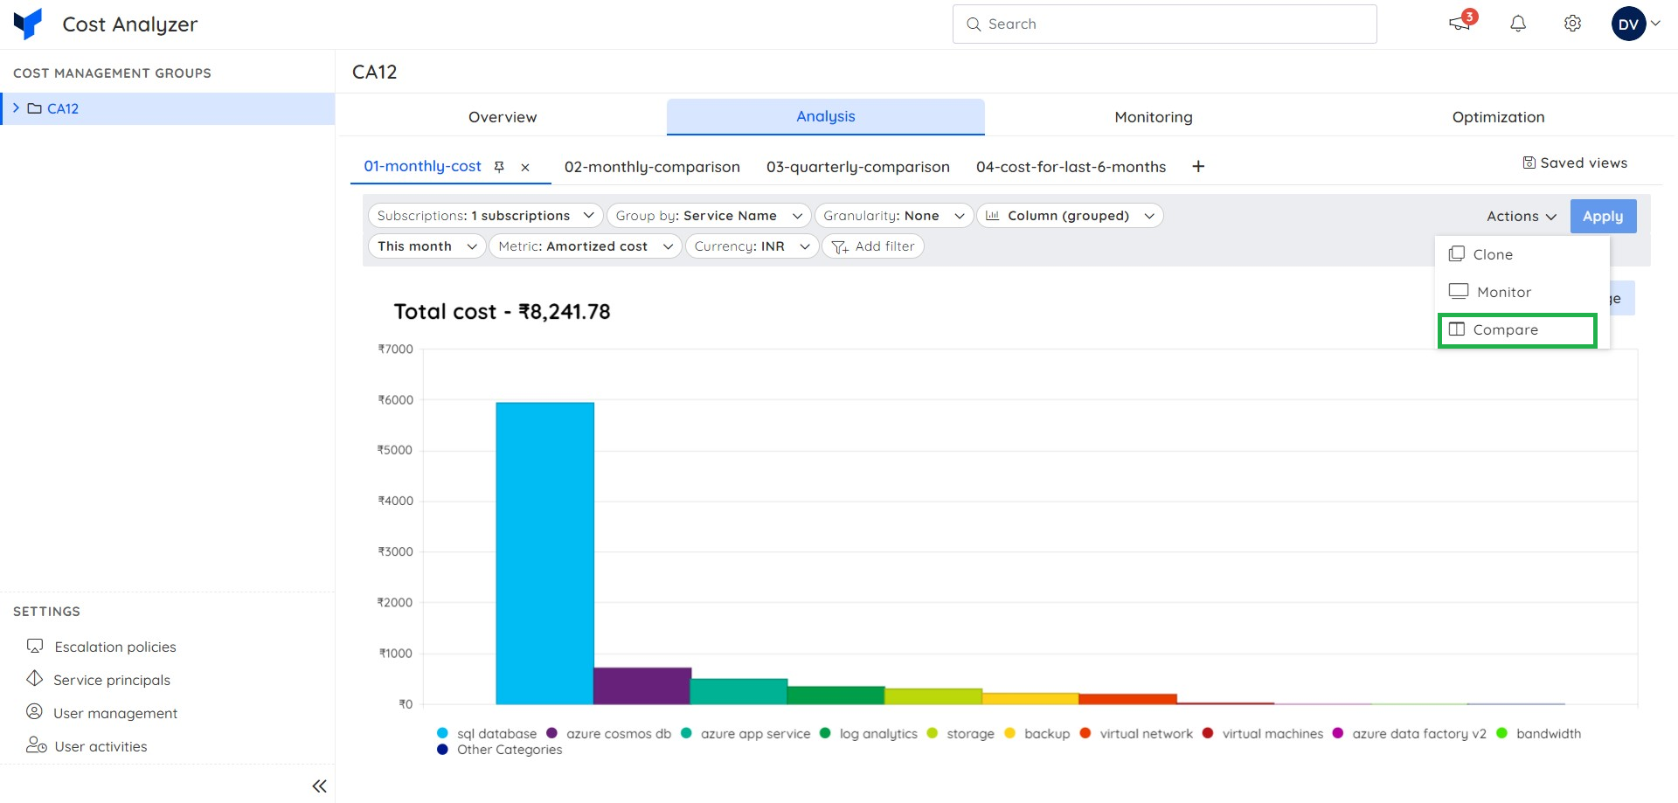The height and width of the screenshot is (803, 1678).
Task: Select Clone from Actions menu
Action: tap(1521, 254)
